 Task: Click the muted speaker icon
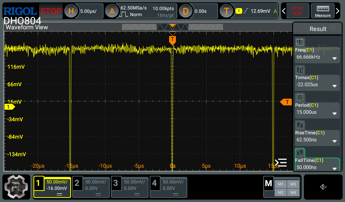323,187
